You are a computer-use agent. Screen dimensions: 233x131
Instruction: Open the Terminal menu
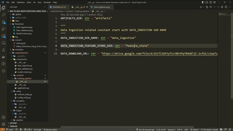(x=47, y=3)
